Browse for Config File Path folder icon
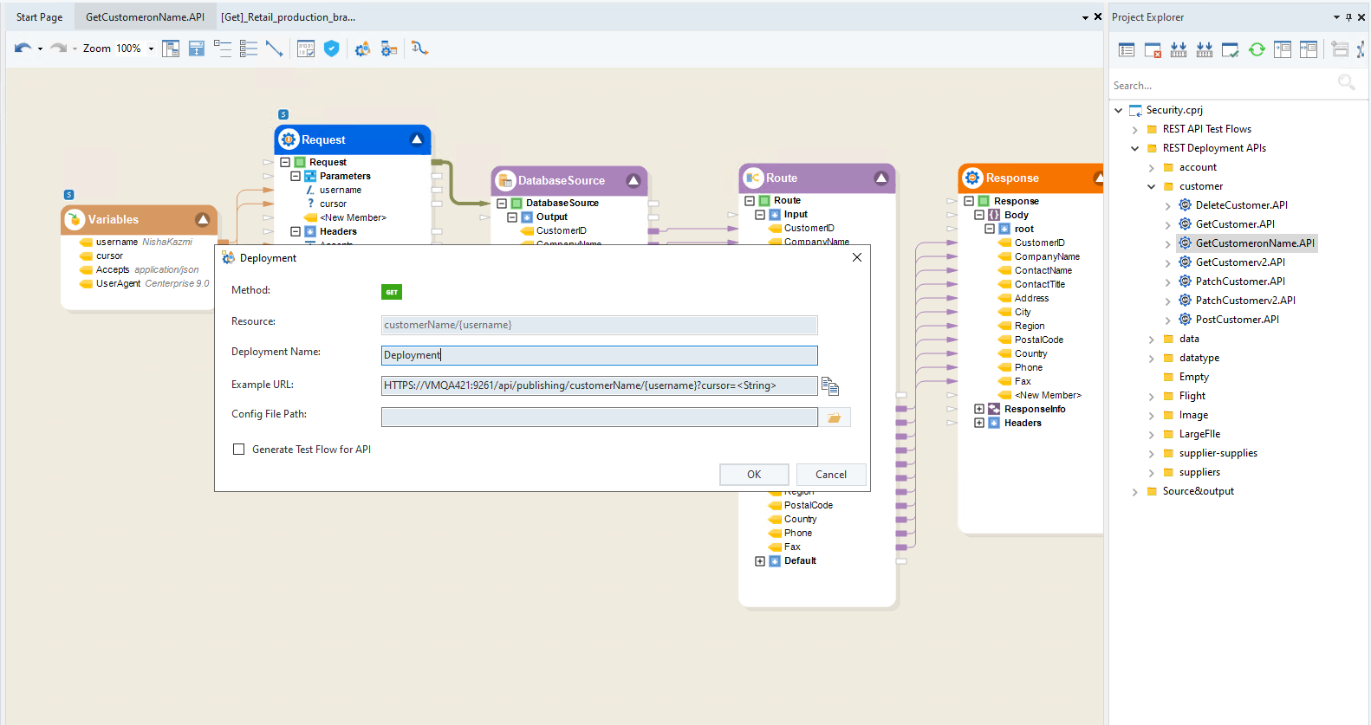Image resolution: width=1371 pixels, height=725 pixels. coord(834,418)
